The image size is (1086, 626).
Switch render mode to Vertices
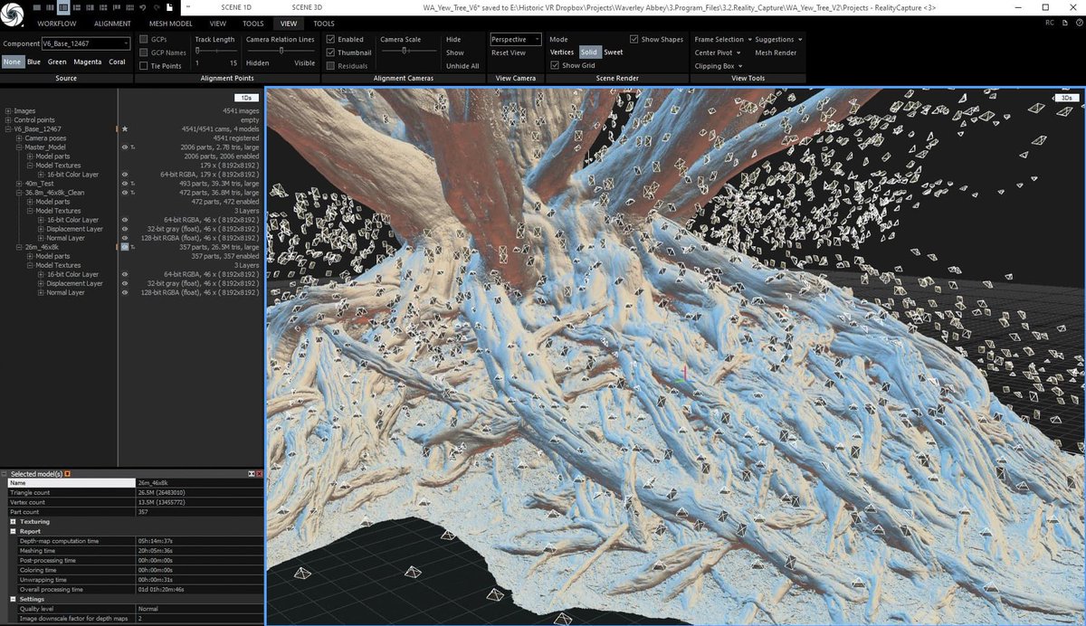coord(562,52)
